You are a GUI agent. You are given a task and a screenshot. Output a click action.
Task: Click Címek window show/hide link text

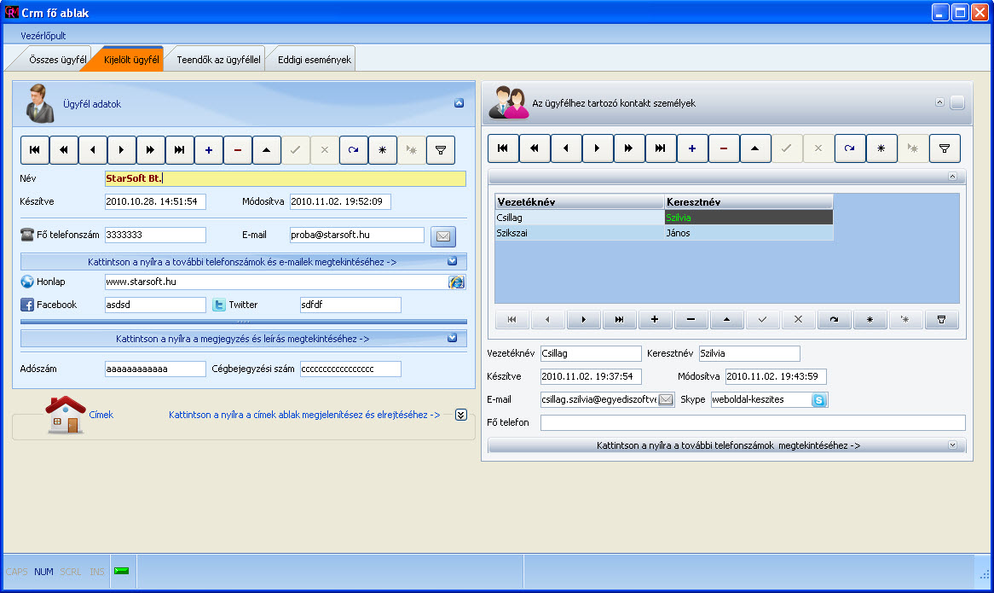point(304,415)
